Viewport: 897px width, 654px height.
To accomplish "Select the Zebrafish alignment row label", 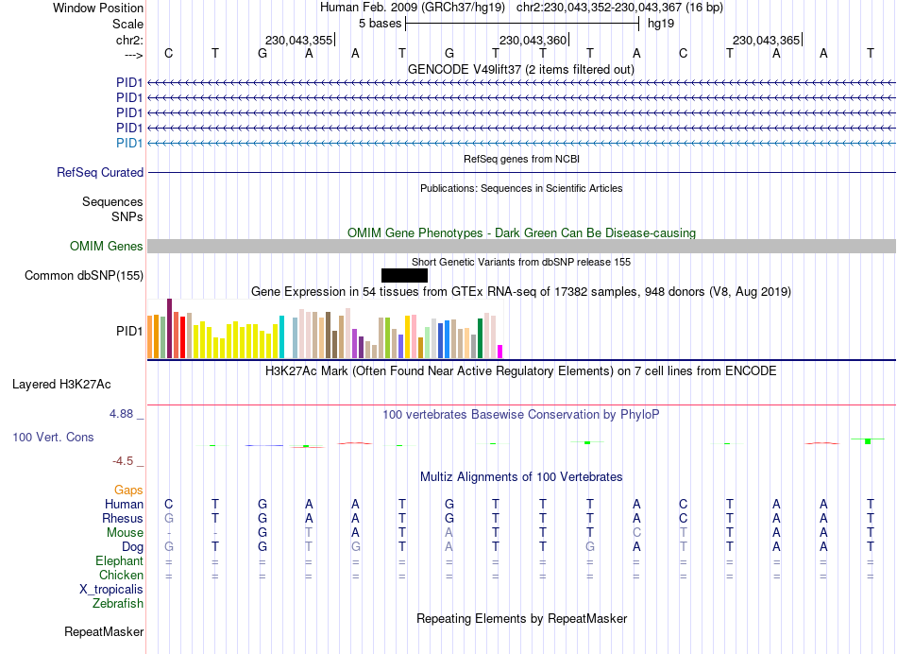I will tap(118, 603).
